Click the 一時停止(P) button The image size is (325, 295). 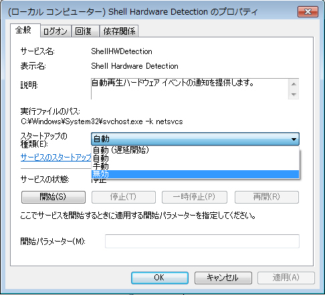pos(195,197)
